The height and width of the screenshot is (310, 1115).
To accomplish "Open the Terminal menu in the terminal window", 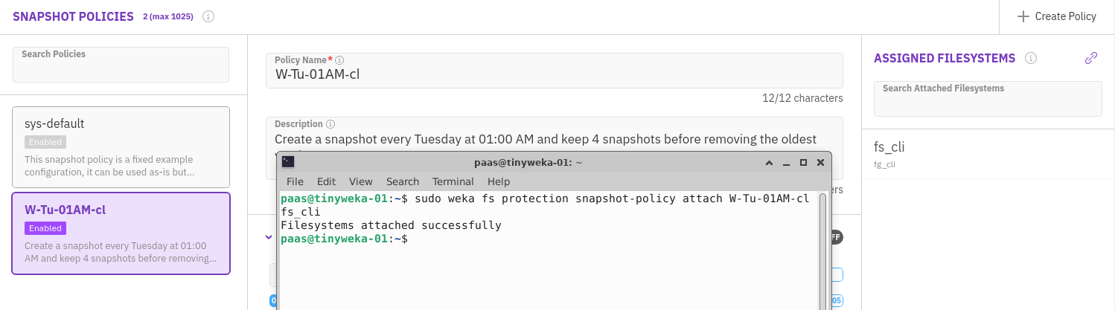I will point(453,181).
